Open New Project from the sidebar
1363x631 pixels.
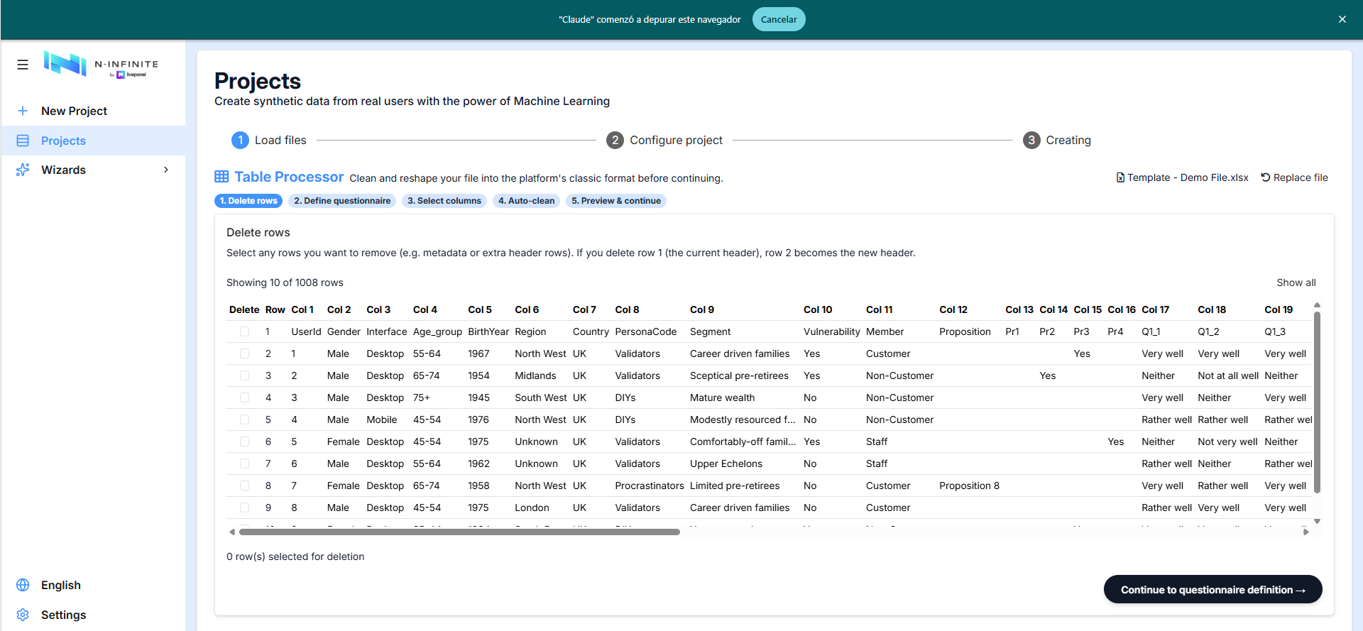point(93,111)
